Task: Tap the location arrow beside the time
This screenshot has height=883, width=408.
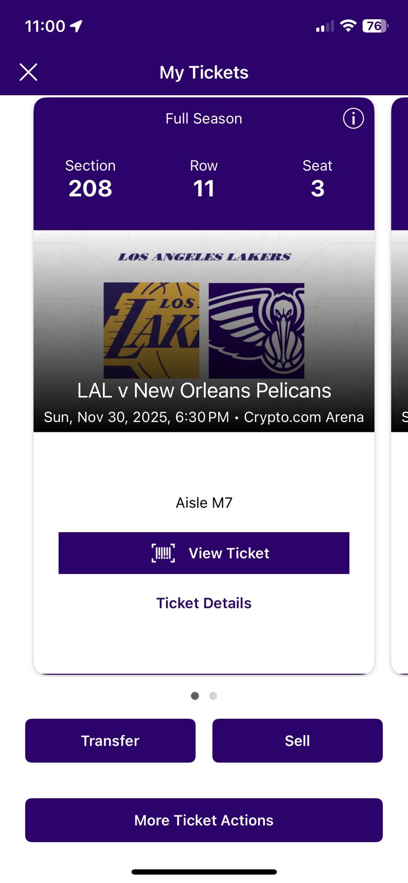Action: coord(76,26)
